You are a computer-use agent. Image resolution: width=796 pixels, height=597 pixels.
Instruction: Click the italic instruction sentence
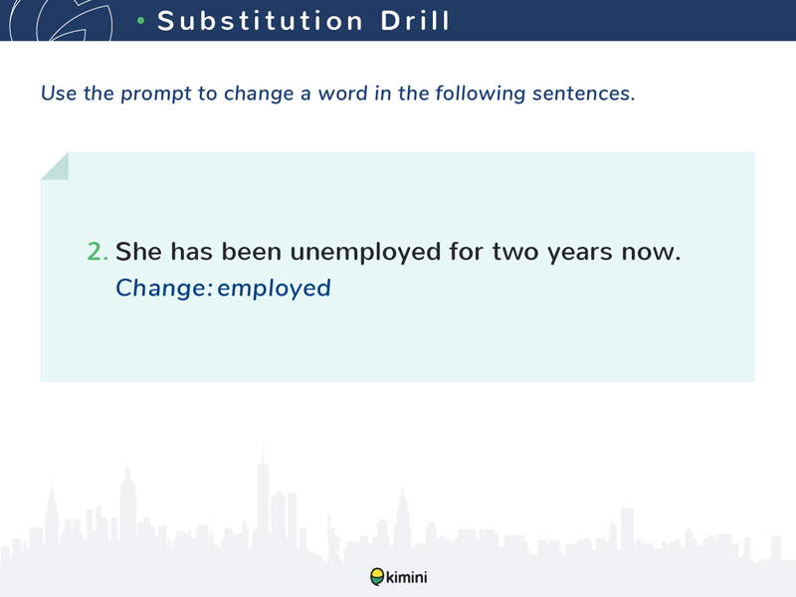337,95
